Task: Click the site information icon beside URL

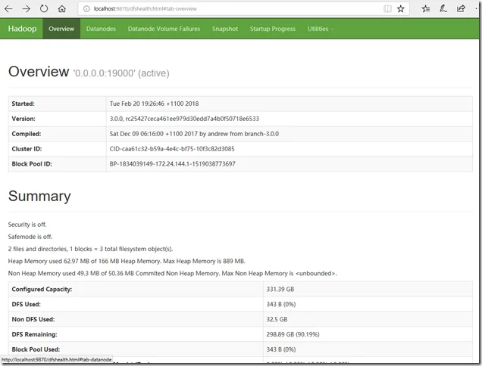Action: (86, 8)
